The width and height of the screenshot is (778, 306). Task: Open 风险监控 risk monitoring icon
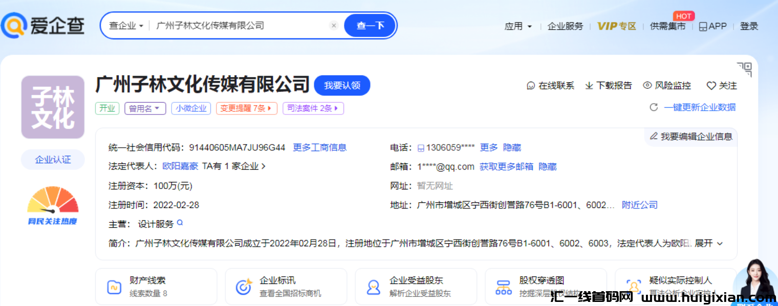coord(649,85)
